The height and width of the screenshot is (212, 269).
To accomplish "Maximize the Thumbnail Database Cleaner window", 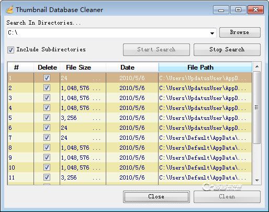I will pos(238,10).
